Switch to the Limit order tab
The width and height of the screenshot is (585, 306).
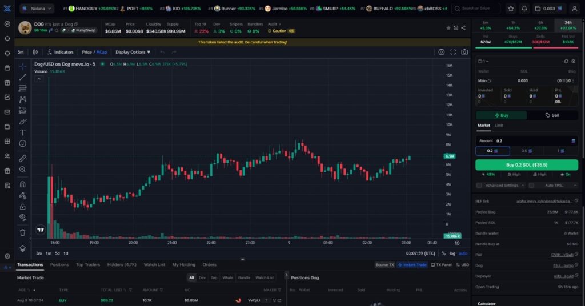coord(499,125)
